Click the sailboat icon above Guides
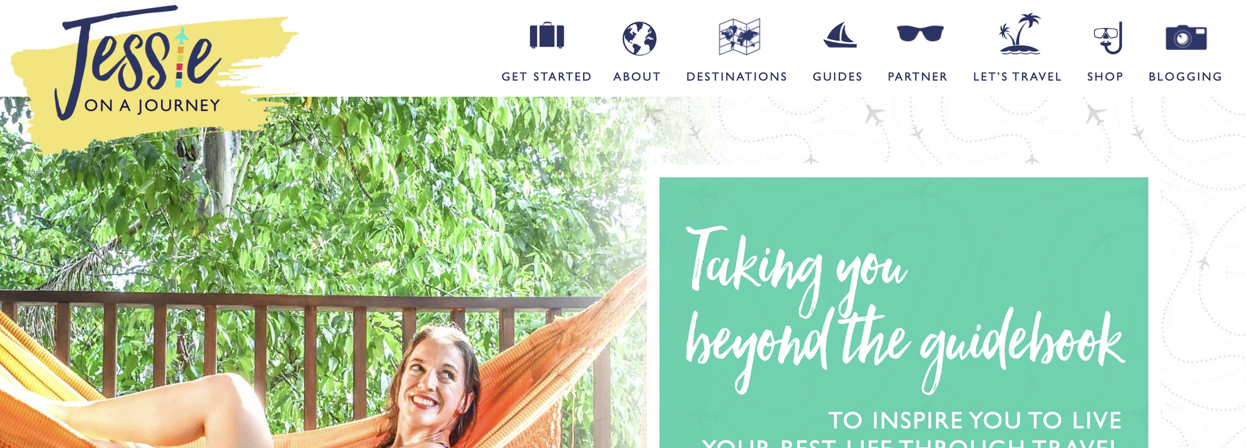This screenshot has height=448, width=1246. point(840,35)
